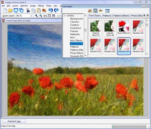Viewport: 151px width, 129px height.
Task: Click the full screen view icon
Action: pyautogui.click(x=53, y=16)
